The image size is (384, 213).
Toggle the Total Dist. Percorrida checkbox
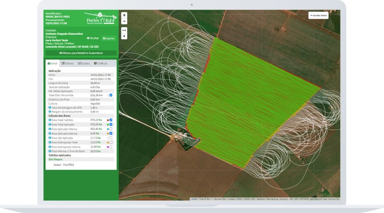coord(111,95)
